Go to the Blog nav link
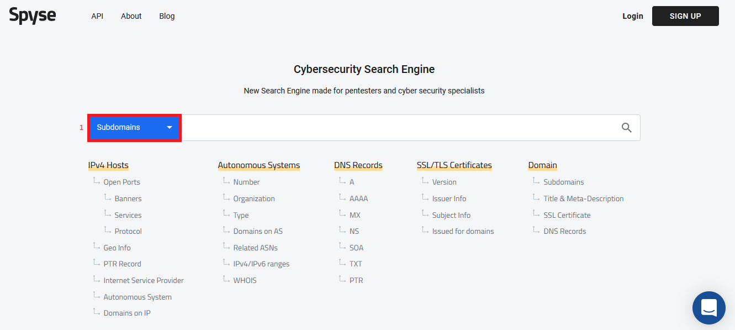Viewport: 735px width, 330px height. point(167,16)
